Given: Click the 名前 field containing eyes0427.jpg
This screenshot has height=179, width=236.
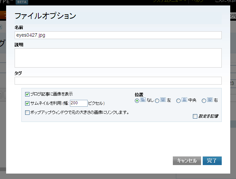Looking at the screenshot, I should click(x=118, y=35).
